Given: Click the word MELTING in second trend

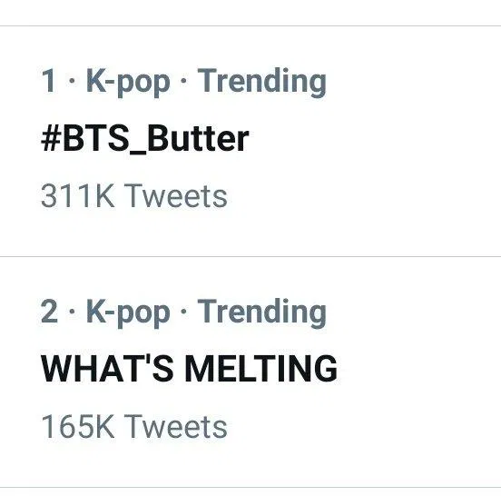Looking at the screenshot, I should point(261,369).
